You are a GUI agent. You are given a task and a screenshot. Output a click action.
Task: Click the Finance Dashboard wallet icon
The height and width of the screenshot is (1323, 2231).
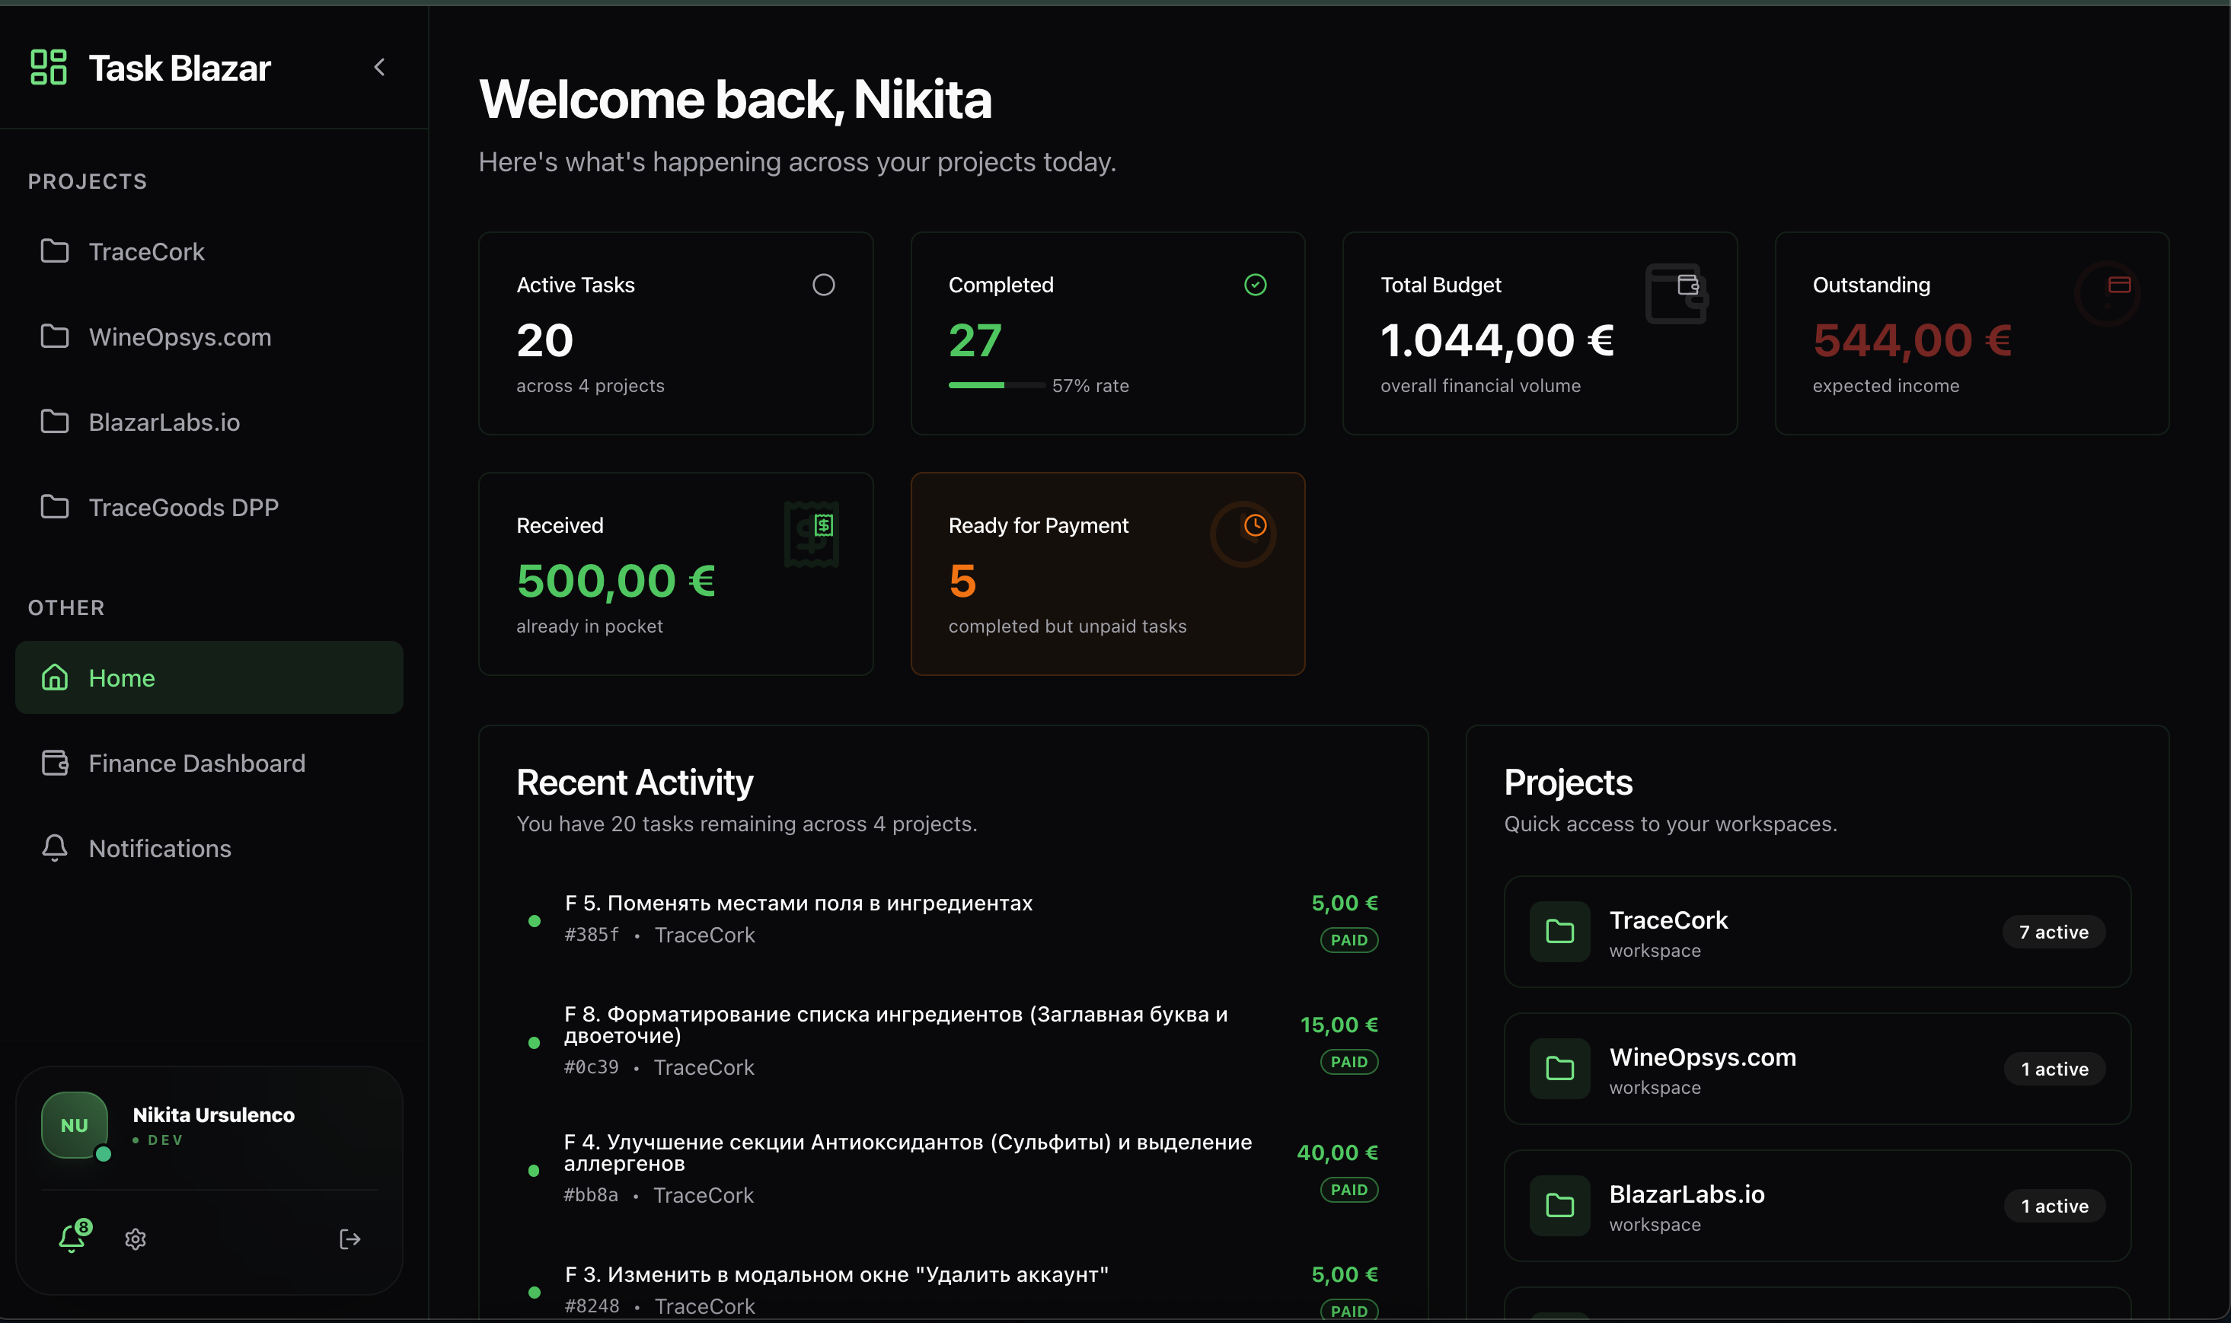coord(54,764)
